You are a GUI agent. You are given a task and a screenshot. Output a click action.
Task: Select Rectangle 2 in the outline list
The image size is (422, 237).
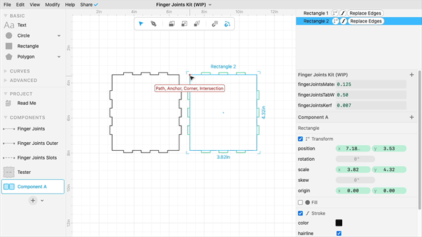click(316, 21)
